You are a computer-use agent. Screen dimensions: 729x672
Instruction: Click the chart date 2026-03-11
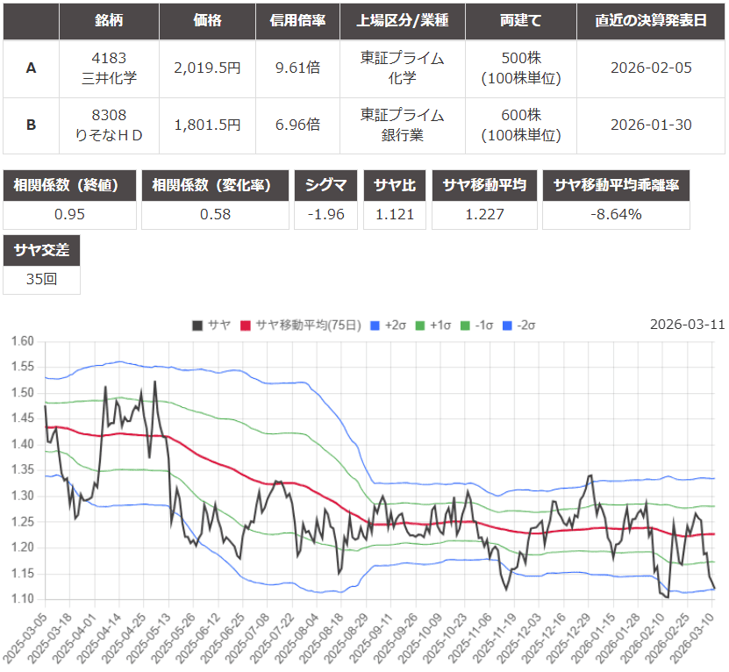[687, 325]
